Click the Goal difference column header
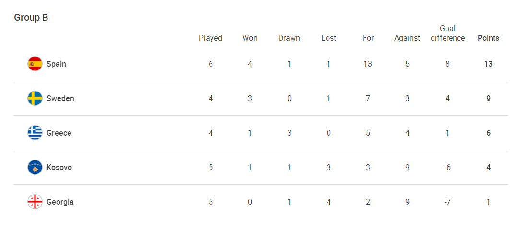Viewport: 516px width, 229px height. (x=447, y=33)
